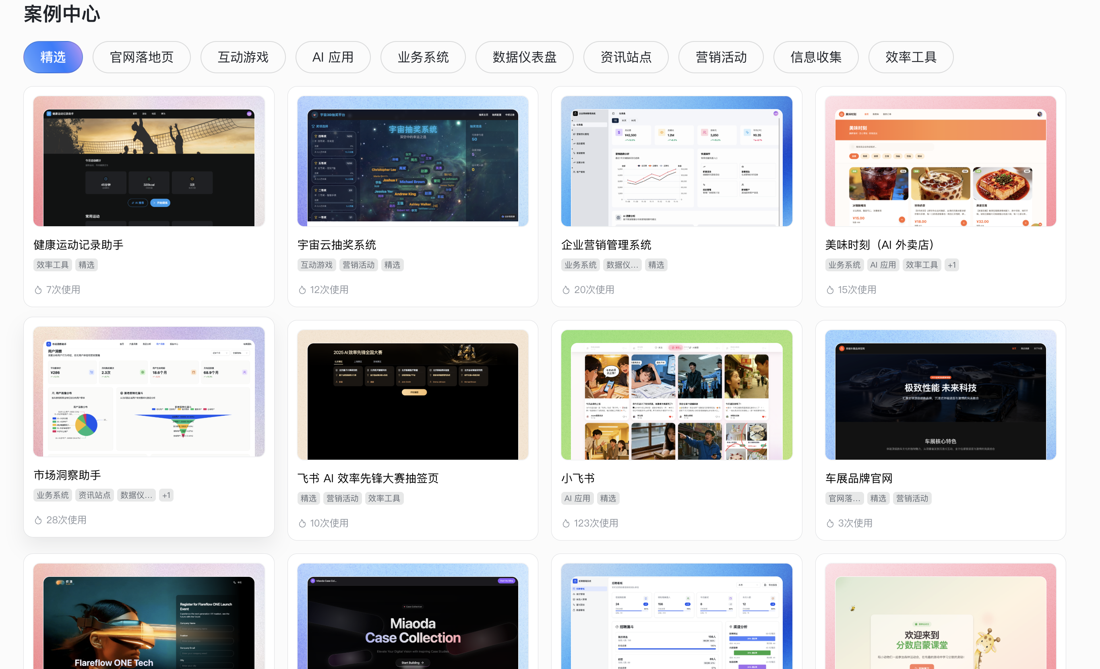This screenshot has height=669, width=1100.
Task: Filter by the AI 应用 tab
Action: point(333,57)
